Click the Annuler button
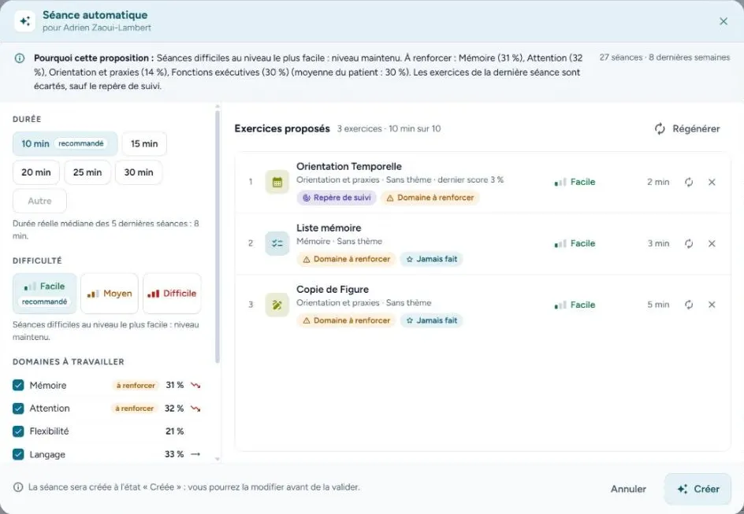 tap(628, 489)
